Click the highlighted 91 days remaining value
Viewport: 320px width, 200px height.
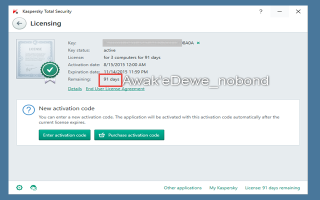(x=111, y=79)
